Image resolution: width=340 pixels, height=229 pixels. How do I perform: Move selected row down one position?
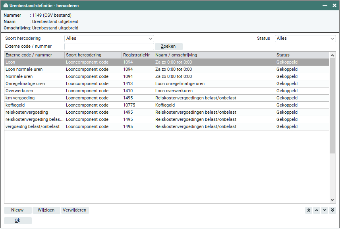[325, 210]
